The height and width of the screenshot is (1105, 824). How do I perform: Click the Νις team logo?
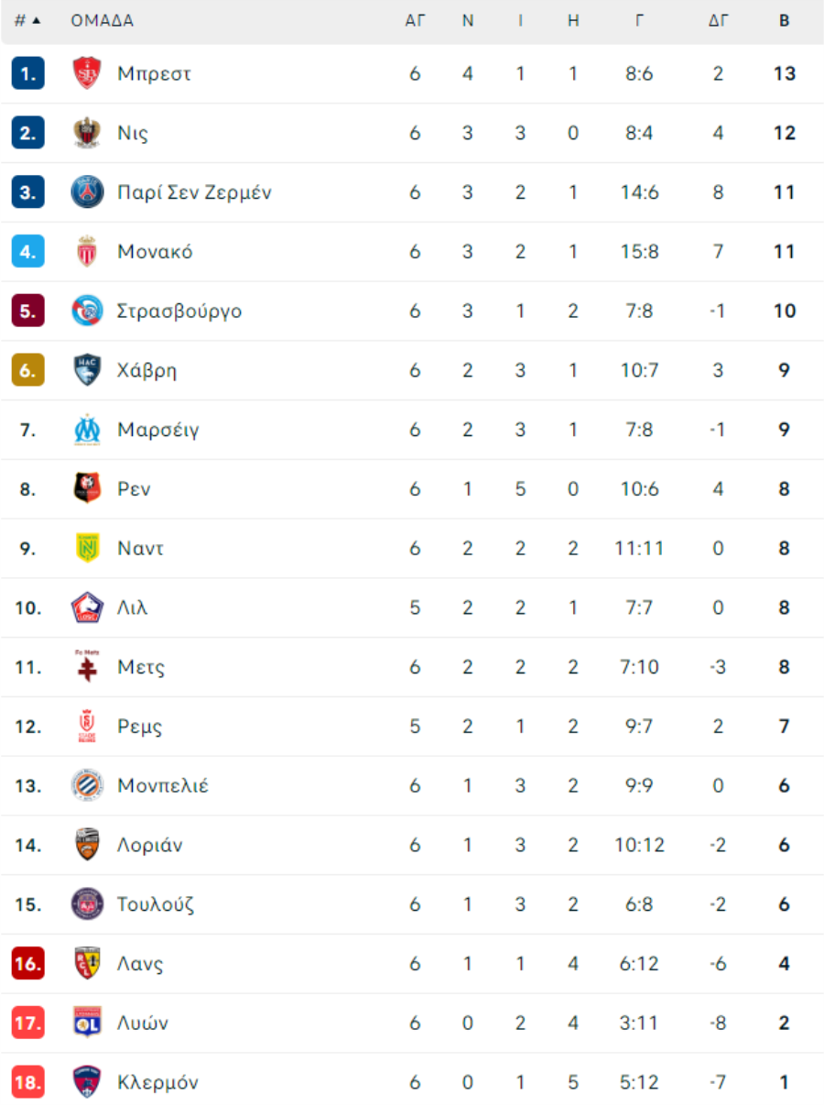click(x=87, y=133)
